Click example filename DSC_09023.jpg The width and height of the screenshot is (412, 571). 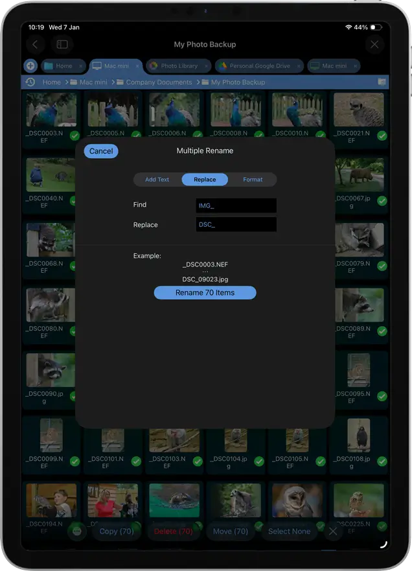coord(205,279)
